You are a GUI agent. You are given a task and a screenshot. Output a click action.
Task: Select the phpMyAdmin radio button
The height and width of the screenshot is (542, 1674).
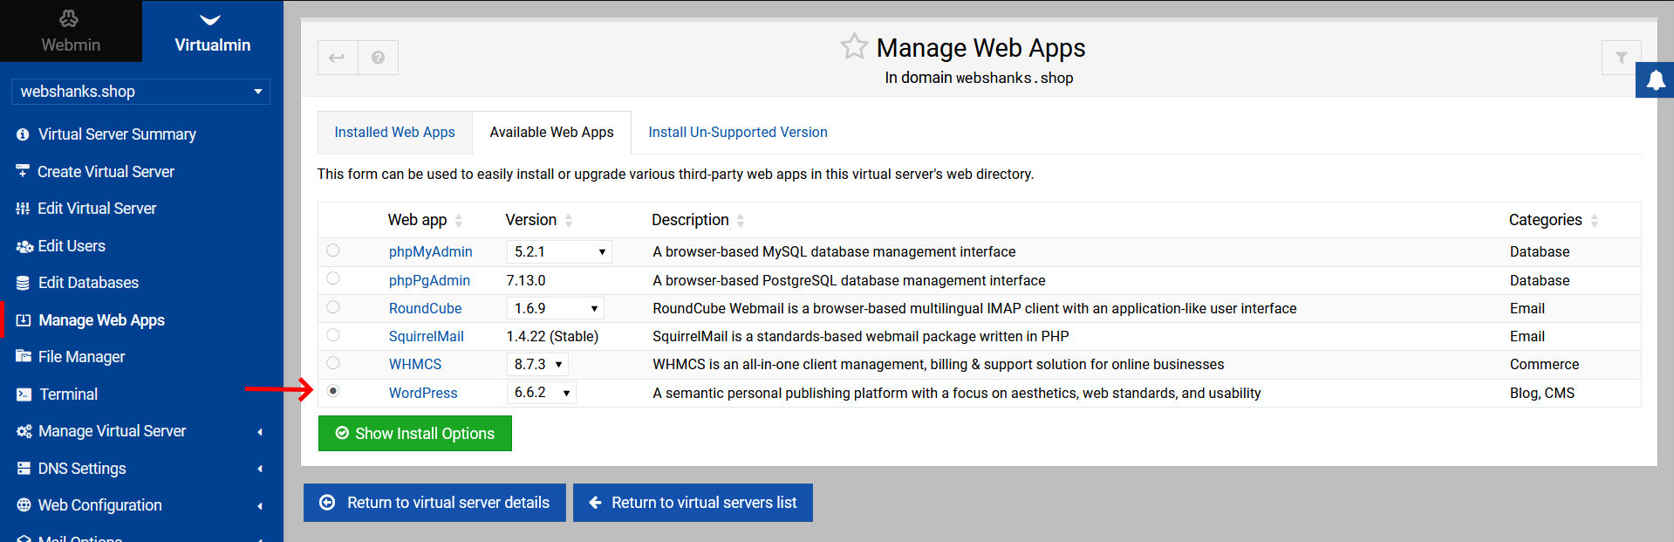point(333,250)
